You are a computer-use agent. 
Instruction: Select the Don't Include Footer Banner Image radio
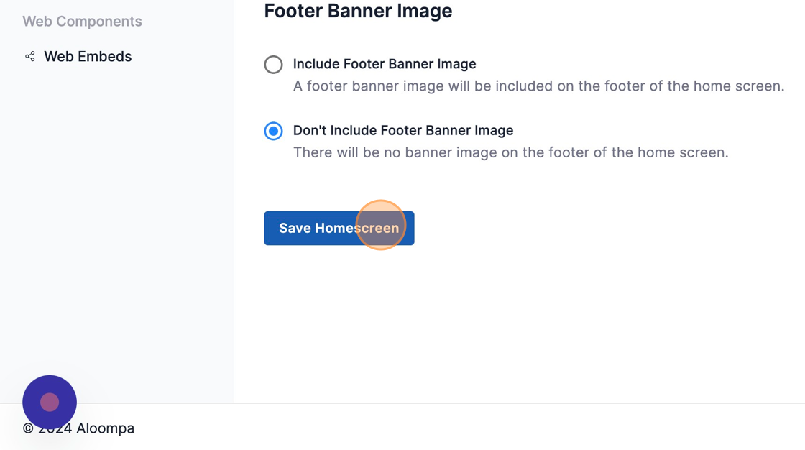[x=273, y=131]
